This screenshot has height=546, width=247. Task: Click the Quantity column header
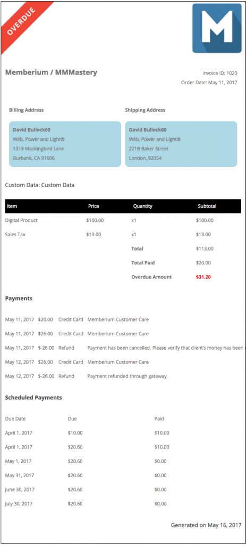pyautogui.click(x=142, y=206)
